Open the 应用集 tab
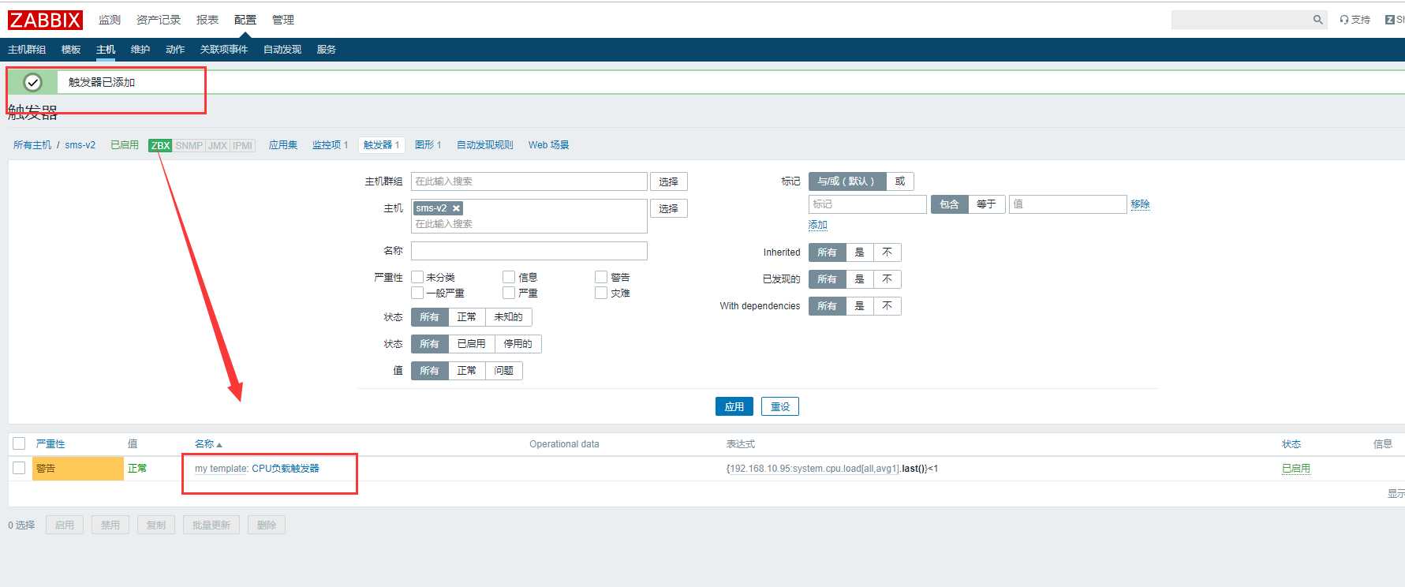The image size is (1405, 587). [x=283, y=145]
